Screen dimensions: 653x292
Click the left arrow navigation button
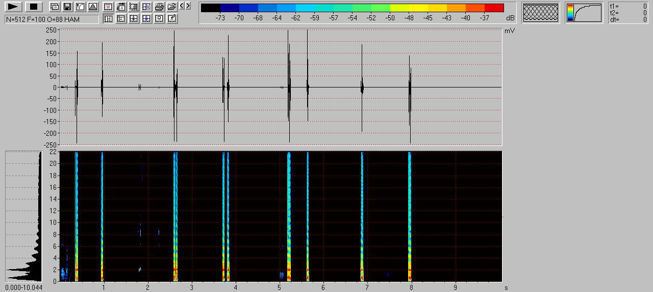(182, 6)
